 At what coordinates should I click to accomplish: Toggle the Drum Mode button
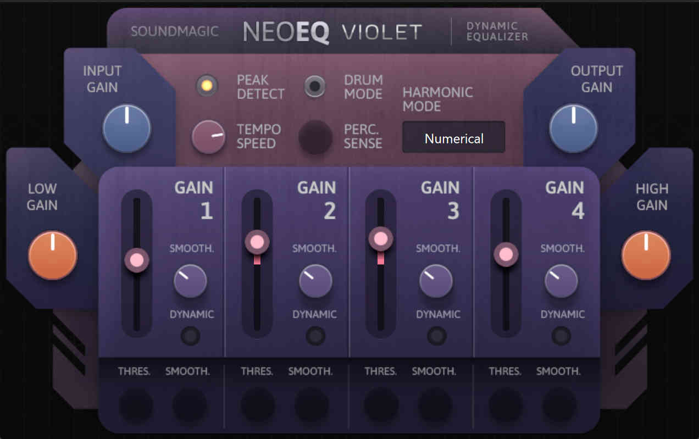[x=315, y=86]
